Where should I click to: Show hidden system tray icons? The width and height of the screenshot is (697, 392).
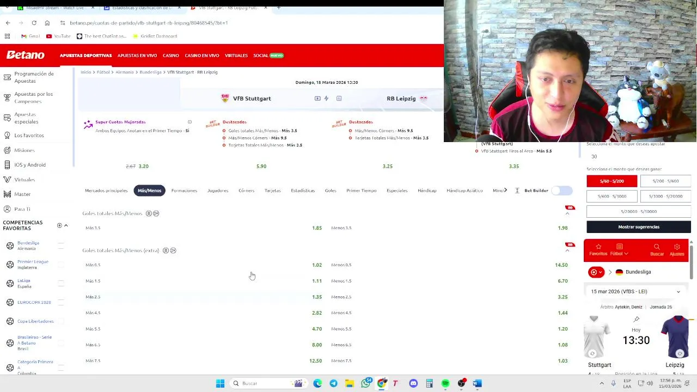(602, 383)
